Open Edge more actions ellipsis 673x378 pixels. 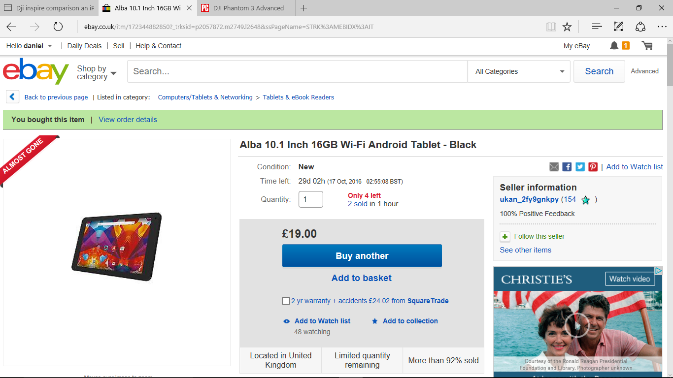click(662, 27)
